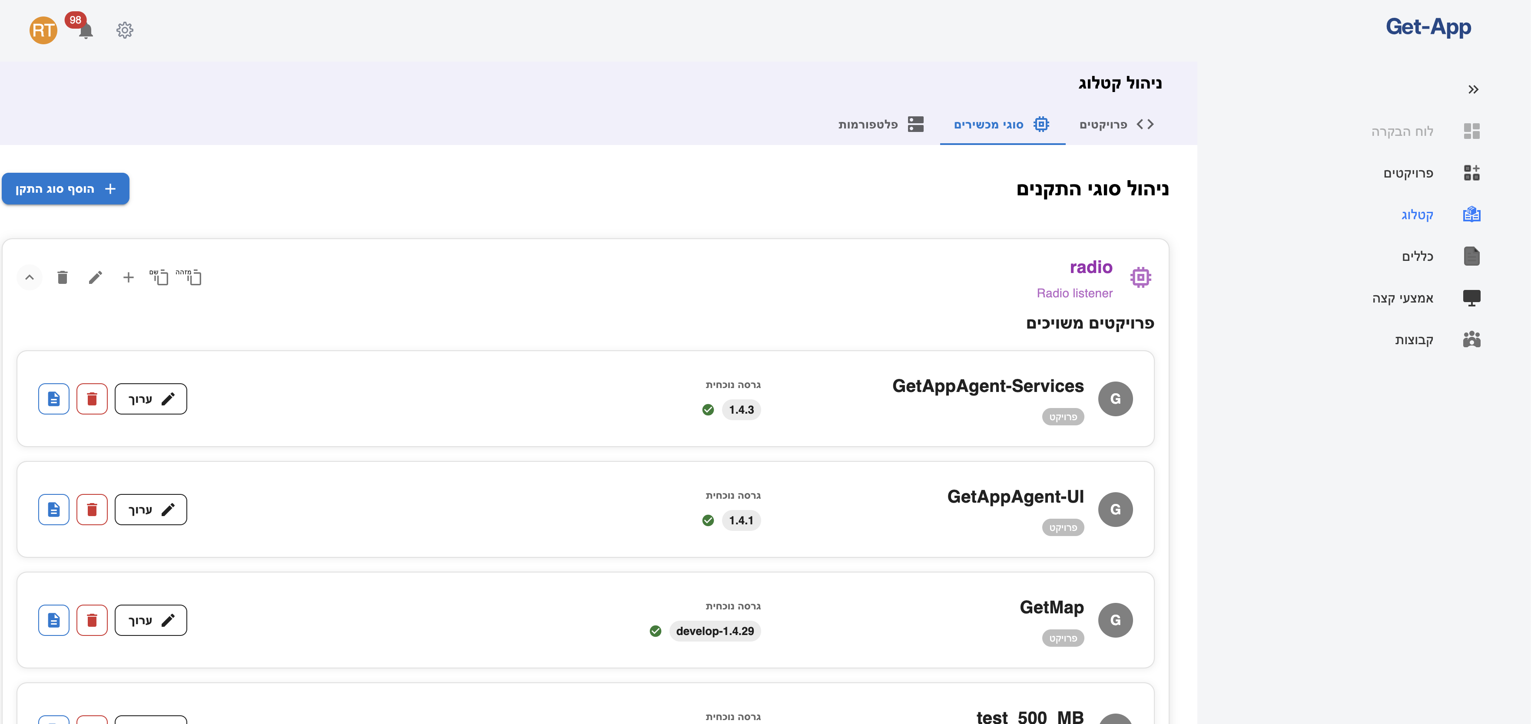
Task: Open the settings gear in top bar
Action: (124, 30)
